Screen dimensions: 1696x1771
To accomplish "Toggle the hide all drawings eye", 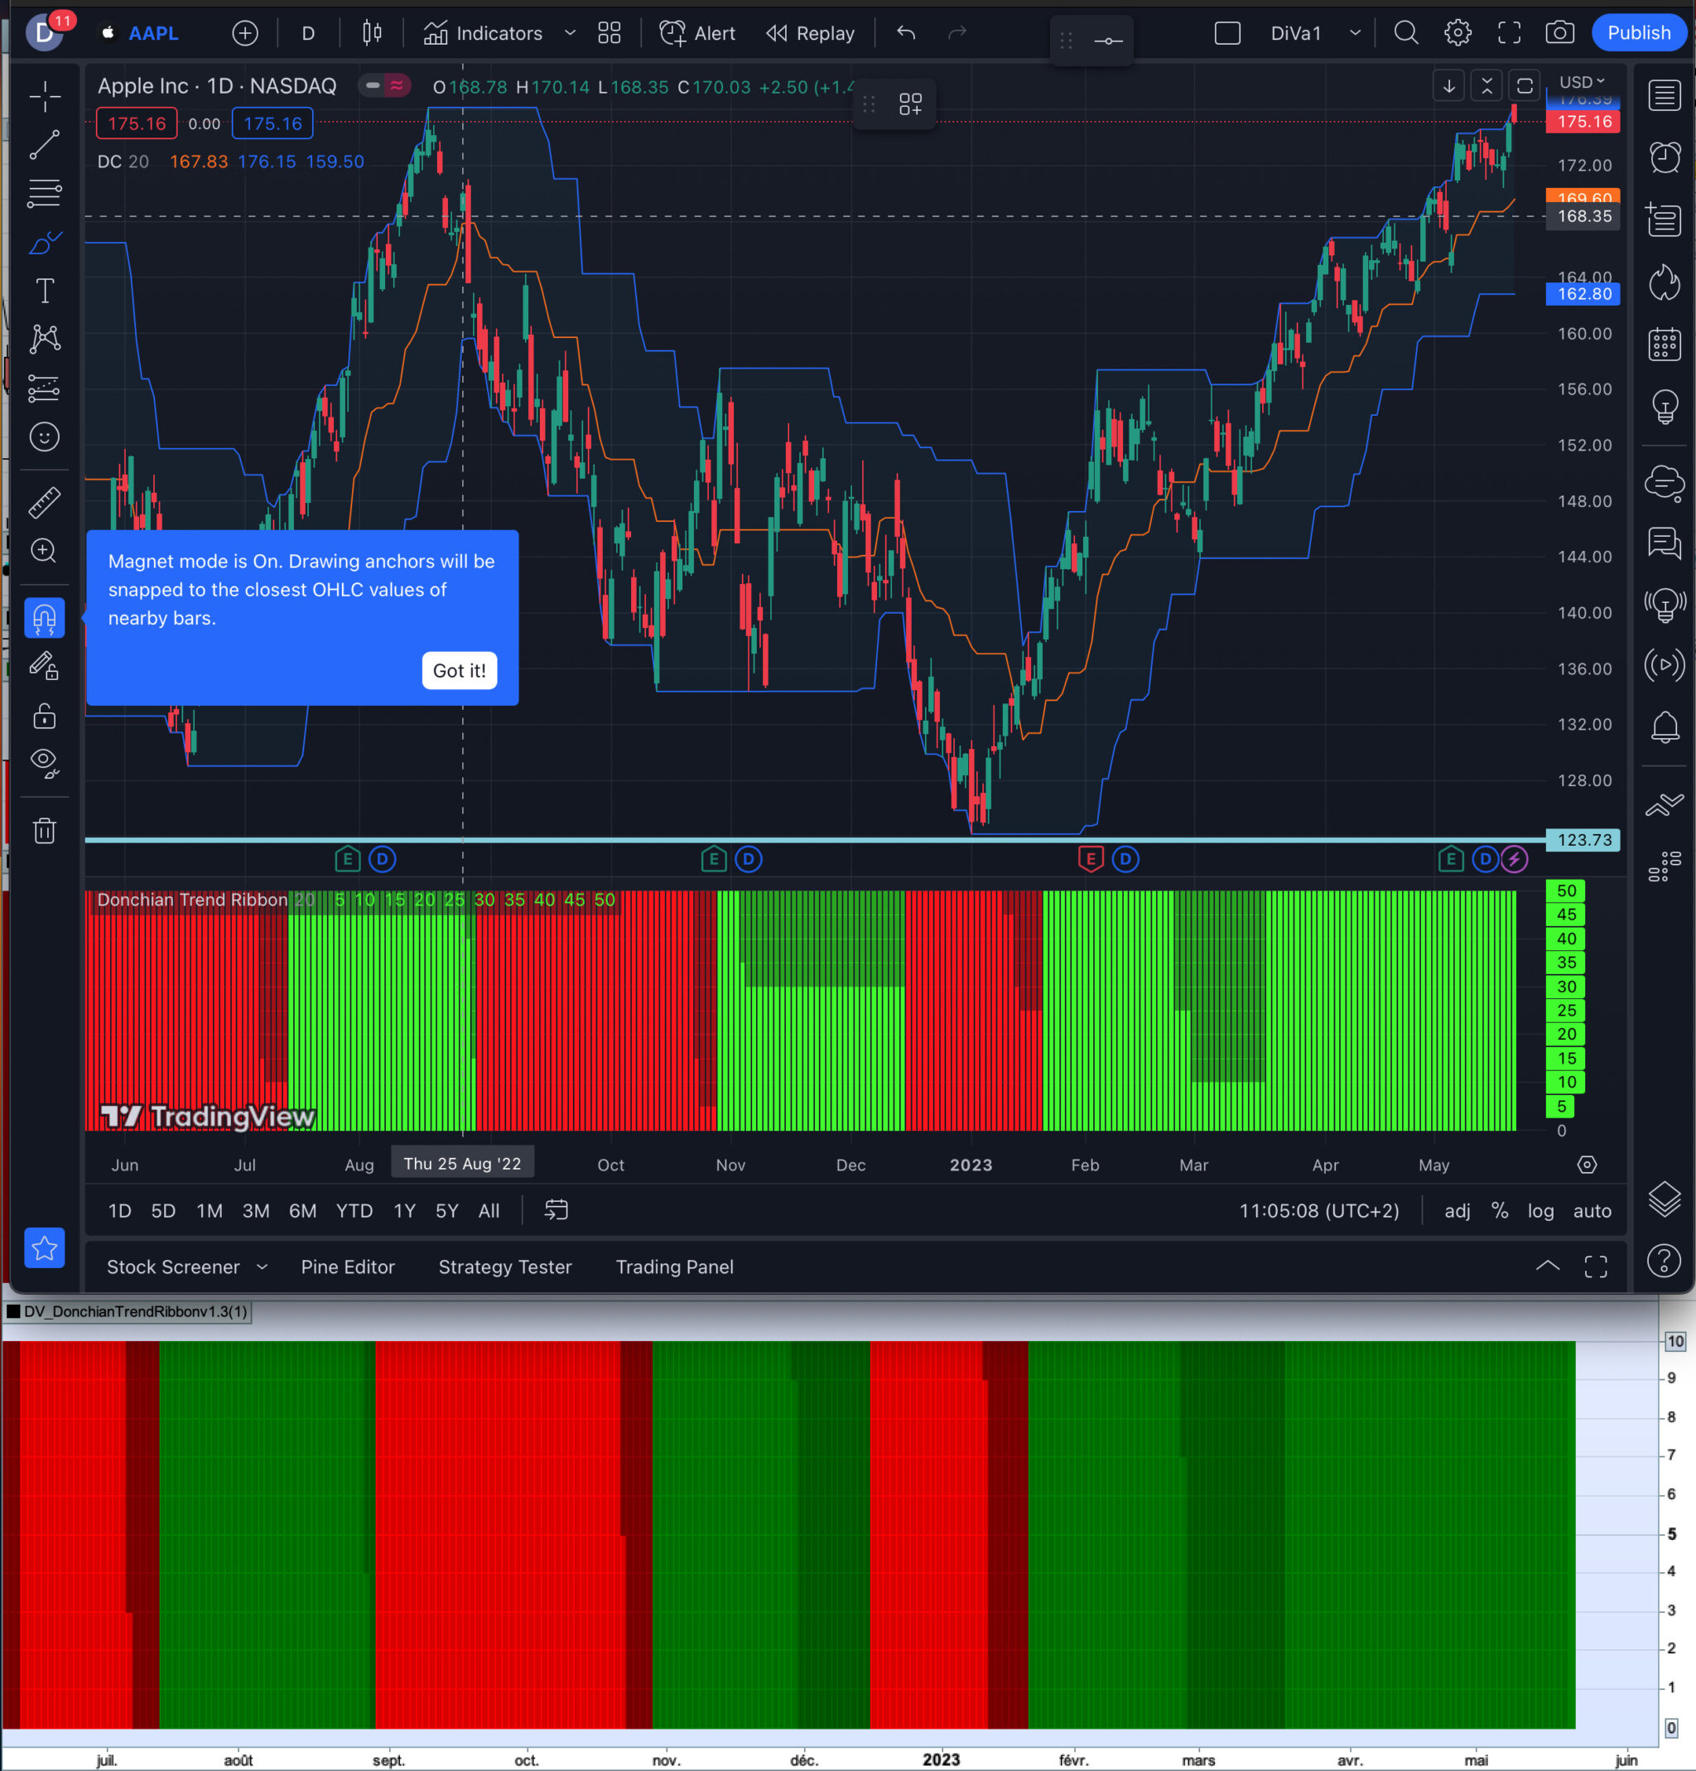I will tap(44, 762).
